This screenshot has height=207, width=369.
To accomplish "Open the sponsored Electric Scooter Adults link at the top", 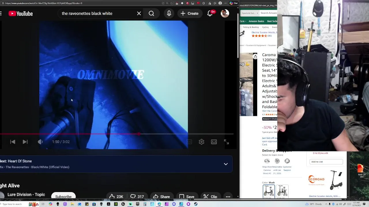I will 264,32.
